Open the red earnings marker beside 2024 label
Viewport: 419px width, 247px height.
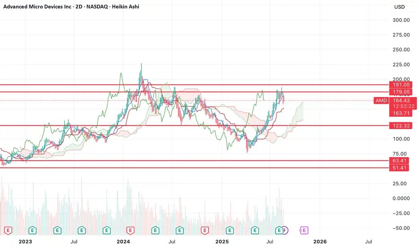coord(130,230)
